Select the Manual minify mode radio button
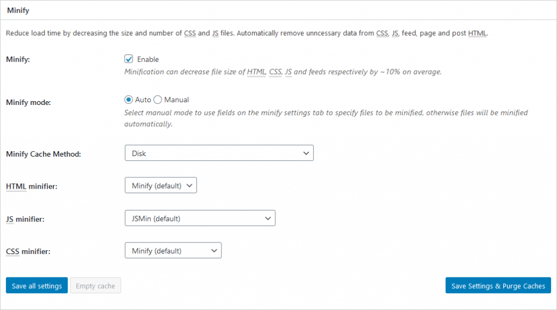Screen dimensions: 557x310 [x=158, y=100]
